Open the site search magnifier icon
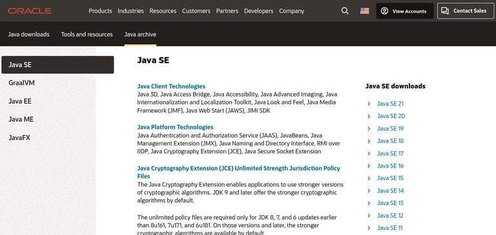The image size is (496, 235). pos(345,11)
